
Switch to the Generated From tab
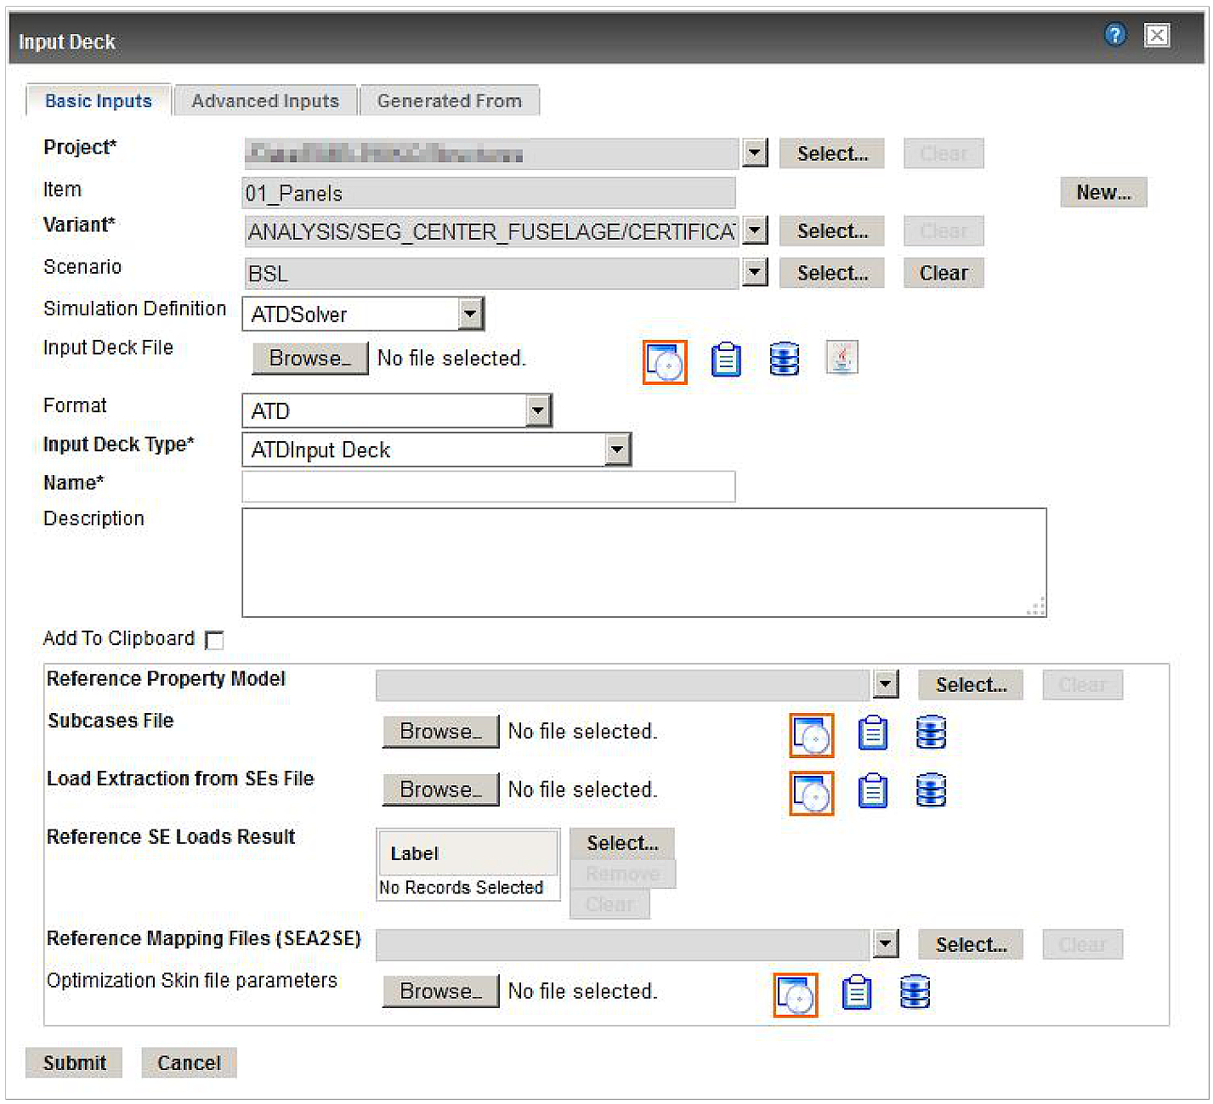coord(450,100)
